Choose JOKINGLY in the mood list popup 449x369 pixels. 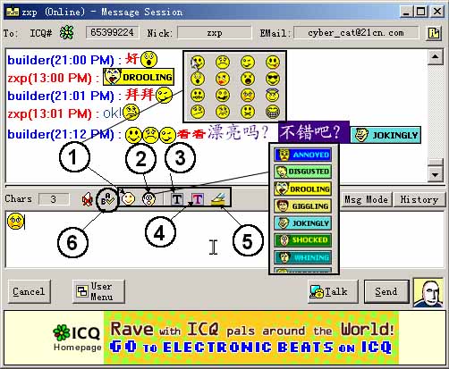[x=302, y=223]
